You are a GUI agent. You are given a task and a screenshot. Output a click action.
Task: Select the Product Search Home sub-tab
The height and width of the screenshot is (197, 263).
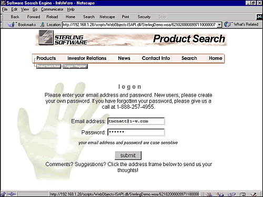(48, 66)
